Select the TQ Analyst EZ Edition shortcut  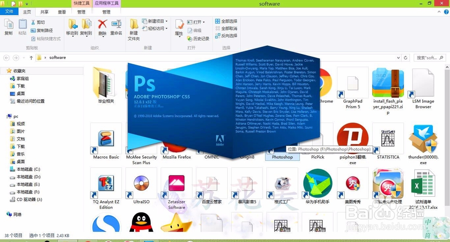[x=106, y=189]
